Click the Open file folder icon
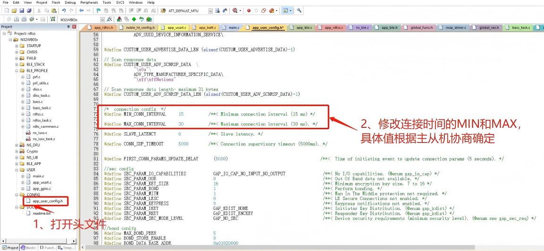Image resolution: width=544 pixels, height=251 pixels. tap(14, 10)
